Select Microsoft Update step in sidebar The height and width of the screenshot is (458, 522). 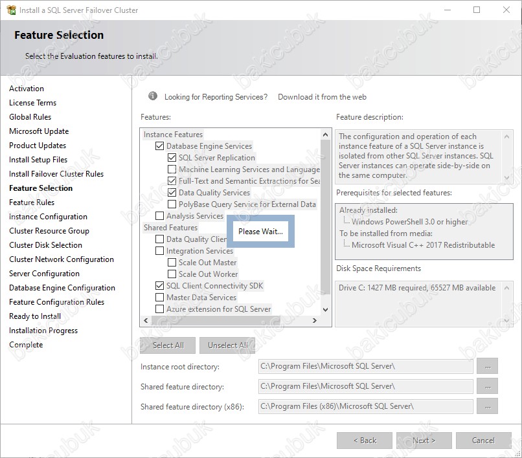[39, 131]
